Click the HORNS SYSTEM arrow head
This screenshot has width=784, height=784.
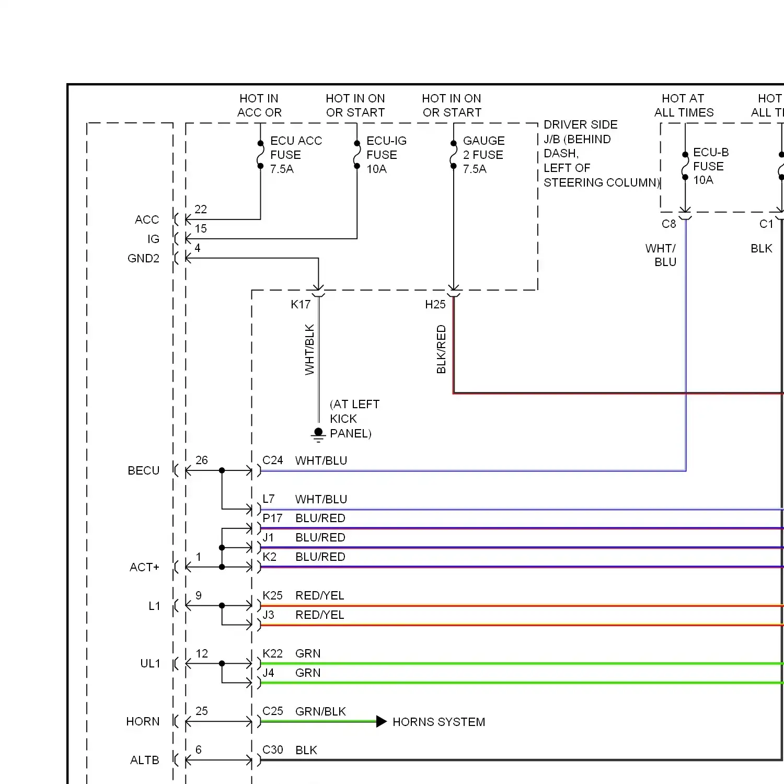tap(382, 722)
